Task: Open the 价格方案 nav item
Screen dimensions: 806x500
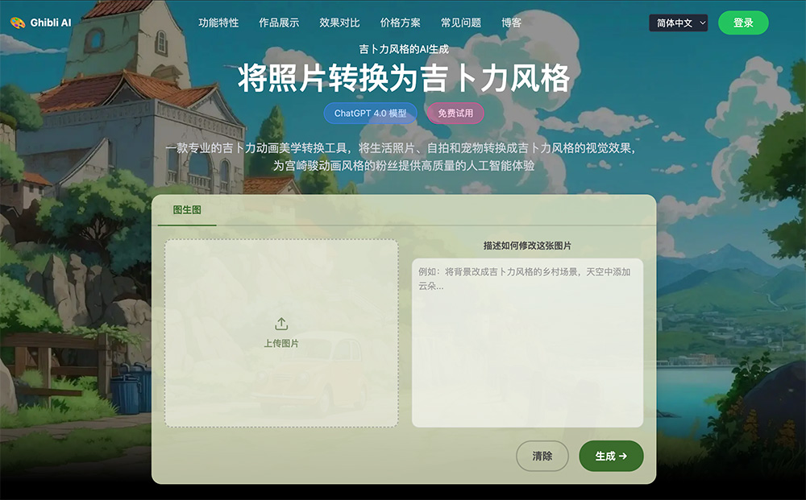Action: [400, 23]
